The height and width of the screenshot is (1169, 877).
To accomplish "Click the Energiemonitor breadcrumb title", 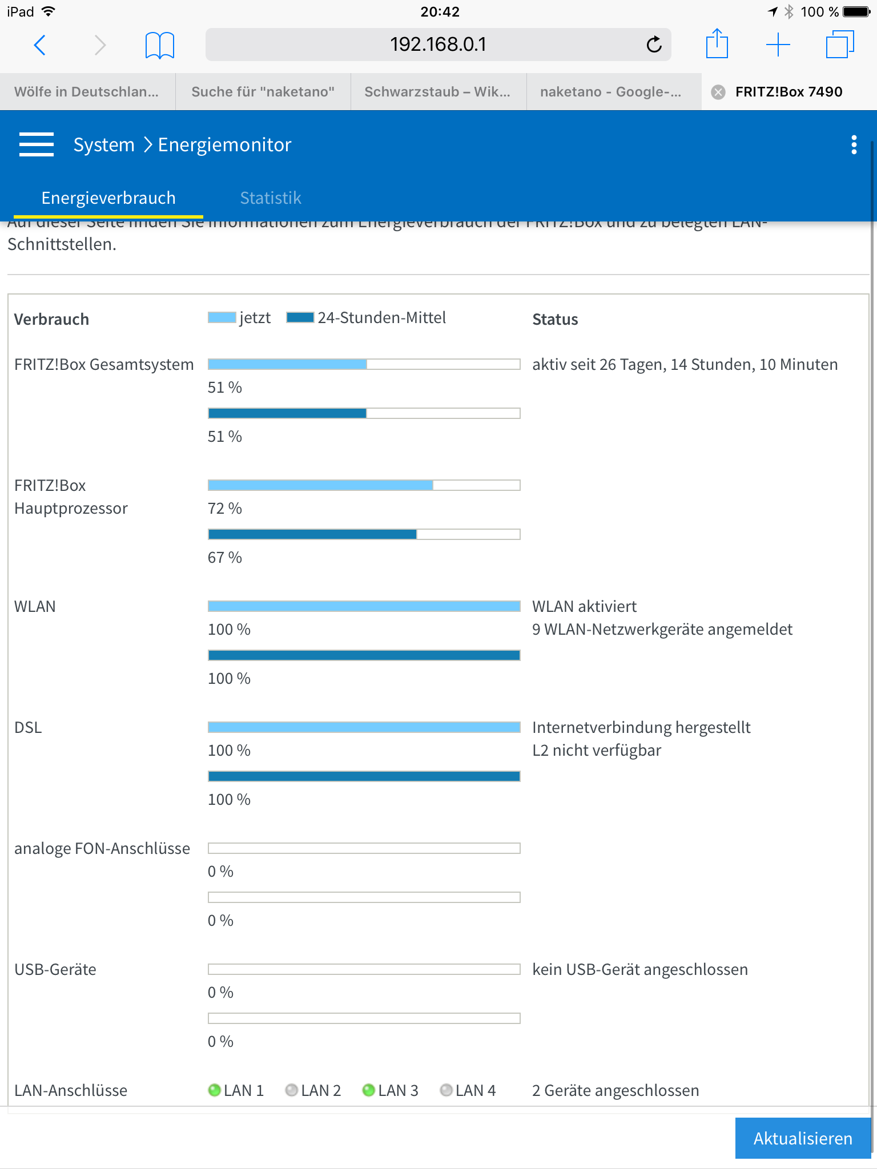I will pyautogui.click(x=224, y=145).
